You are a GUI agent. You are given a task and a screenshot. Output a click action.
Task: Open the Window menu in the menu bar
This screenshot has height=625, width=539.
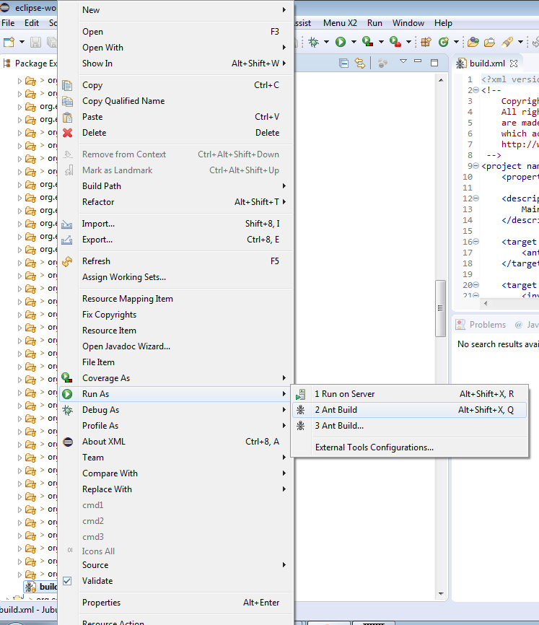click(x=408, y=23)
